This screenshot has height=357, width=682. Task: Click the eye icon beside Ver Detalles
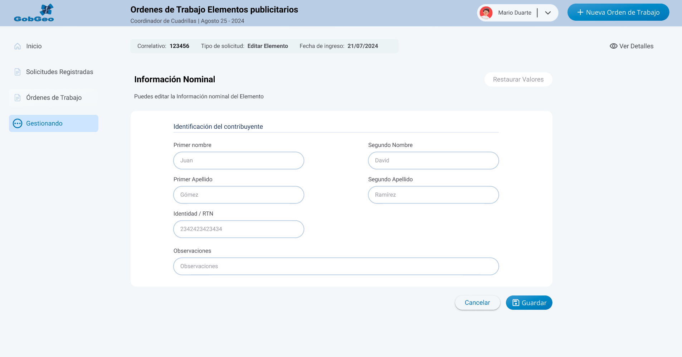pyautogui.click(x=613, y=46)
